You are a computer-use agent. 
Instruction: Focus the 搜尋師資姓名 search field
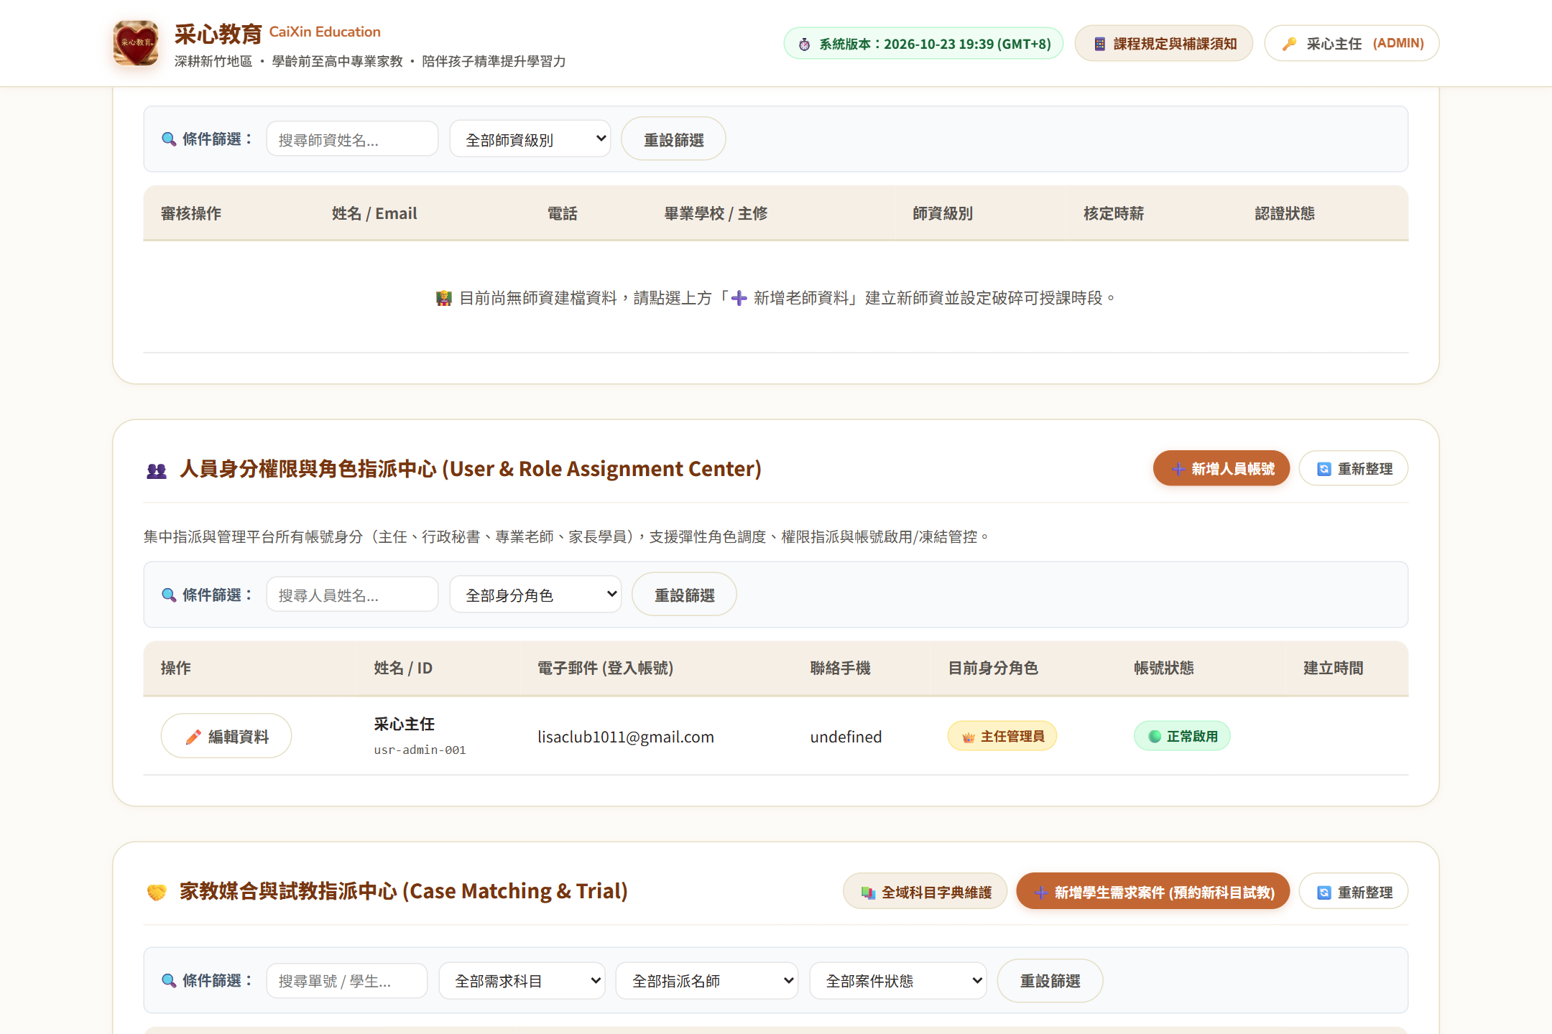(352, 139)
